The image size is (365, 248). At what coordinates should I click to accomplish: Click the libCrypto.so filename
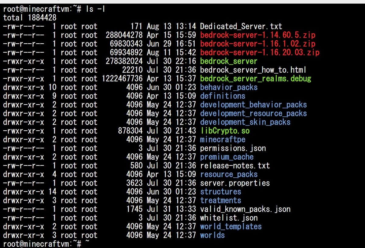click(225, 131)
